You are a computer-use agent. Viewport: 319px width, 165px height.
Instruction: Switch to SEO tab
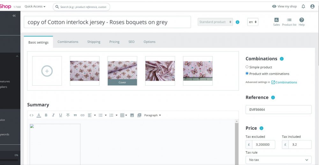[x=131, y=42]
